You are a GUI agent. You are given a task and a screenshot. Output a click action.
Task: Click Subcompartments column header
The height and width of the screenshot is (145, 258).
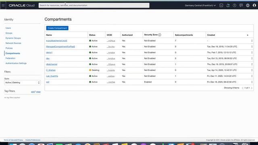click(x=184, y=35)
